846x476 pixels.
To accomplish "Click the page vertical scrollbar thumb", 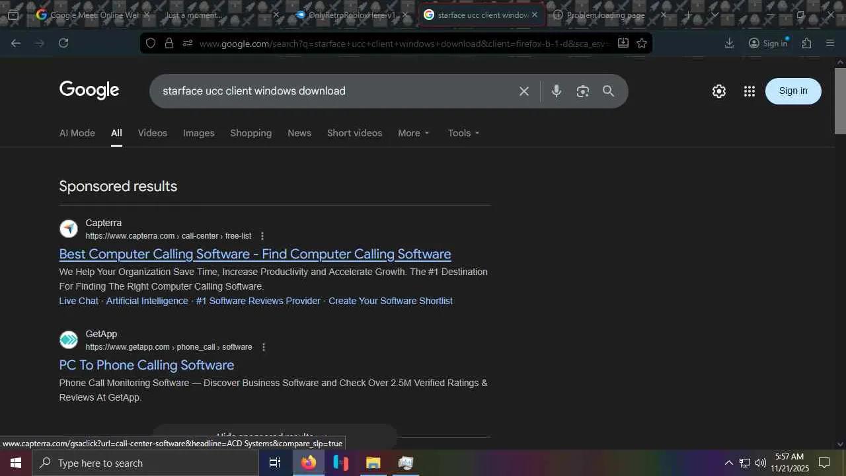I will [x=840, y=100].
